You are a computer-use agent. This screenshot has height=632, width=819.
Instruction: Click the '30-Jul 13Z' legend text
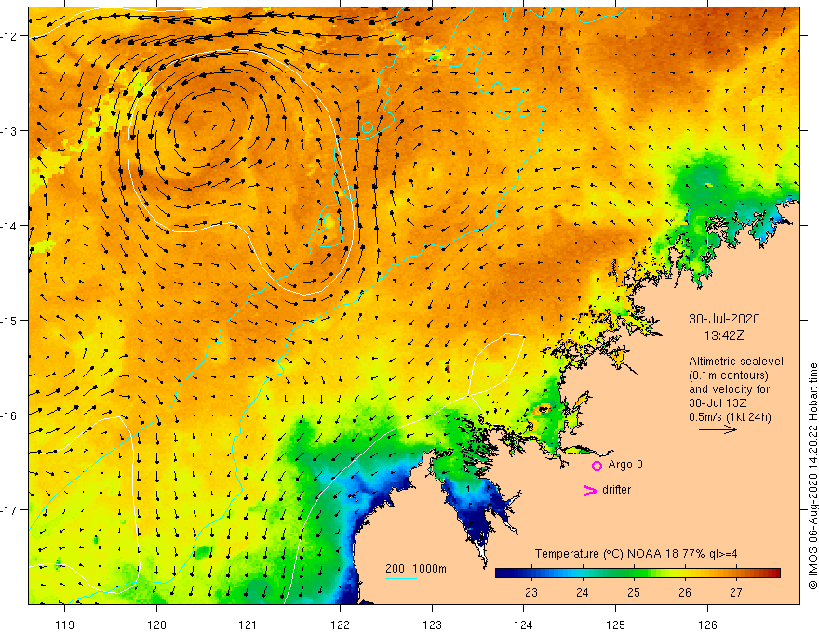[x=718, y=403]
